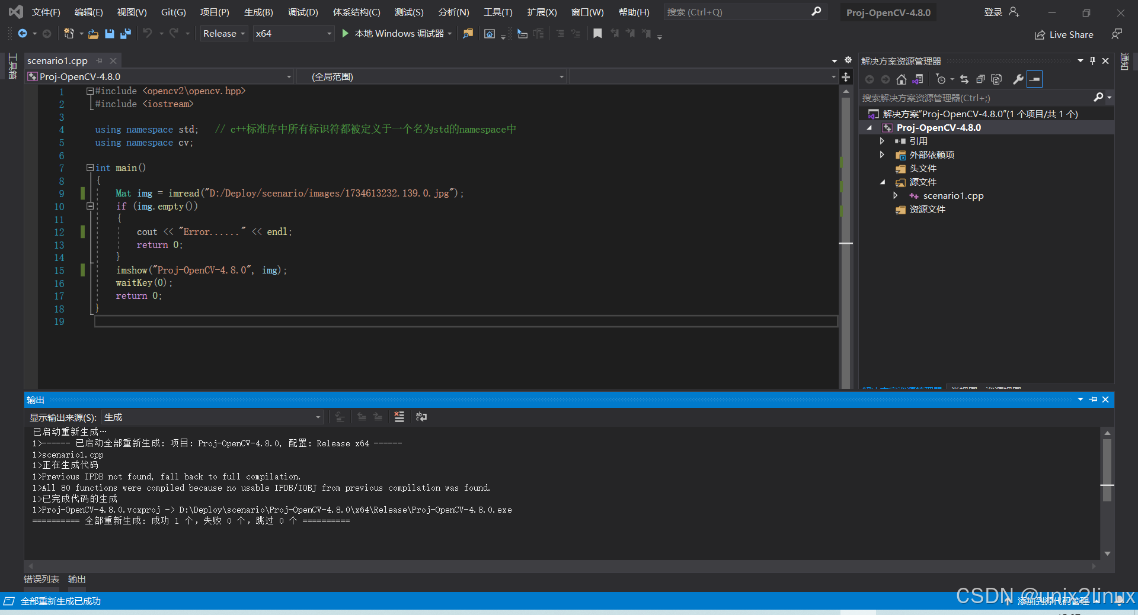
Task: Select the scenario1.cpp editor tab
Action: 57,60
